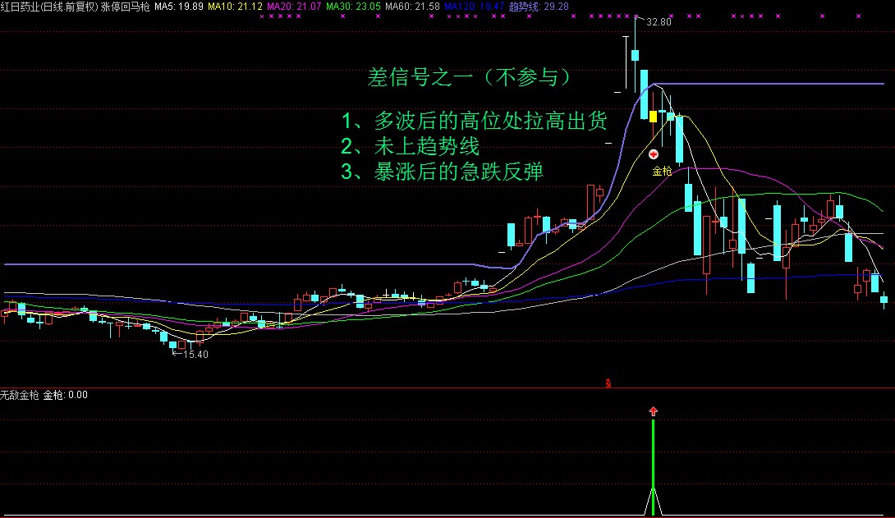Click the 涨停回马枪 indicator name

tap(125, 7)
